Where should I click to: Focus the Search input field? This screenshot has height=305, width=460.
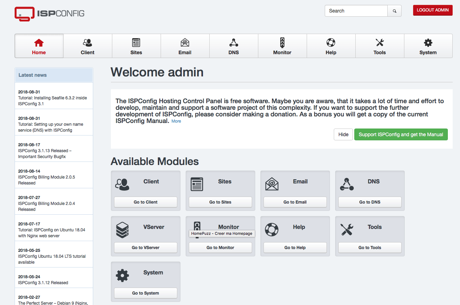356,11
